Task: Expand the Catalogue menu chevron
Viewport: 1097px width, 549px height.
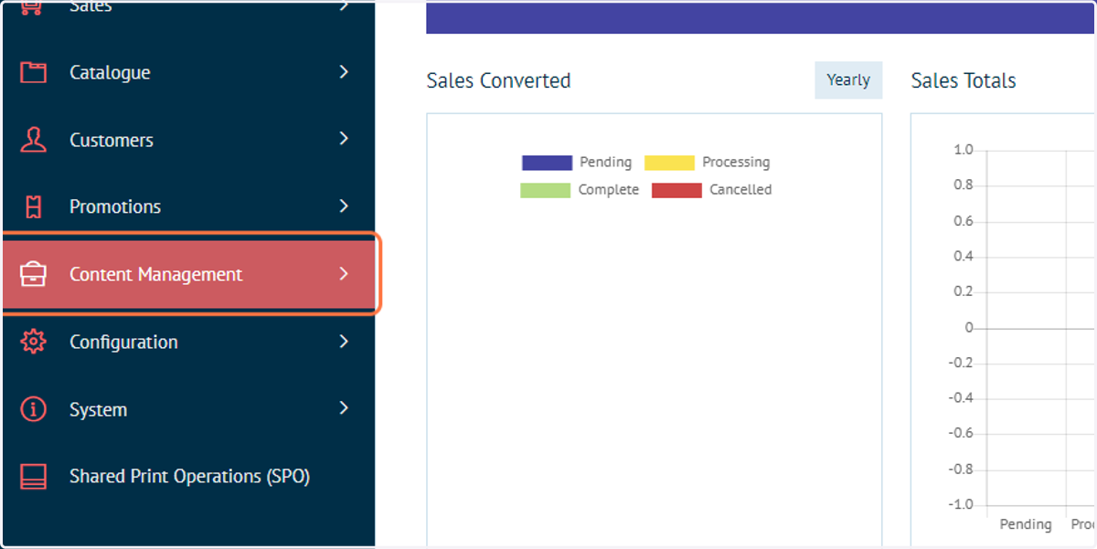Action: coord(344,71)
